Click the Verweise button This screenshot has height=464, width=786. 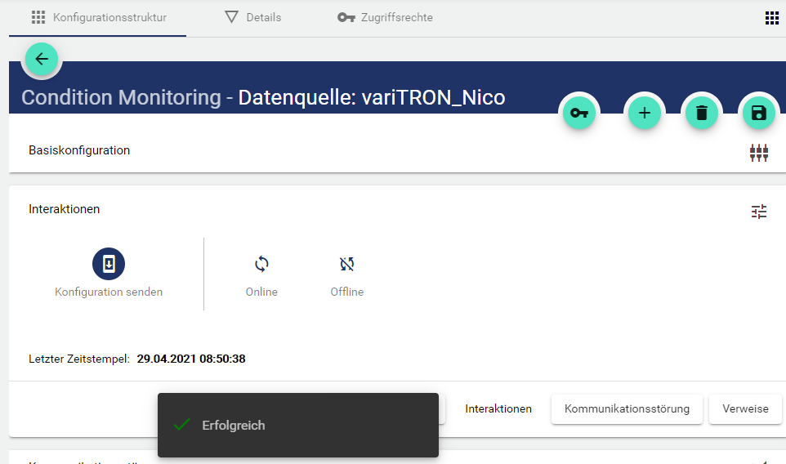point(745,408)
